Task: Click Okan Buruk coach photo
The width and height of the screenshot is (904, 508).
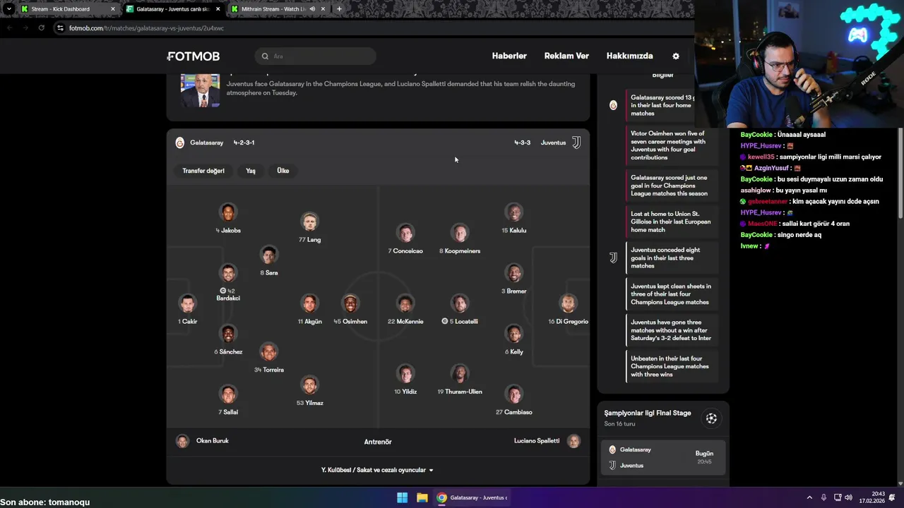Action: (182, 441)
